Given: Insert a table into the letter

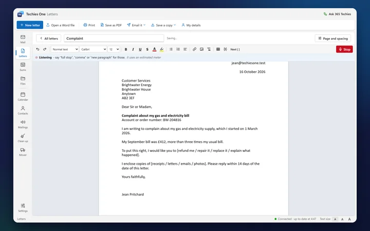Looking at the screenshot, I should (x=218, y=49).
